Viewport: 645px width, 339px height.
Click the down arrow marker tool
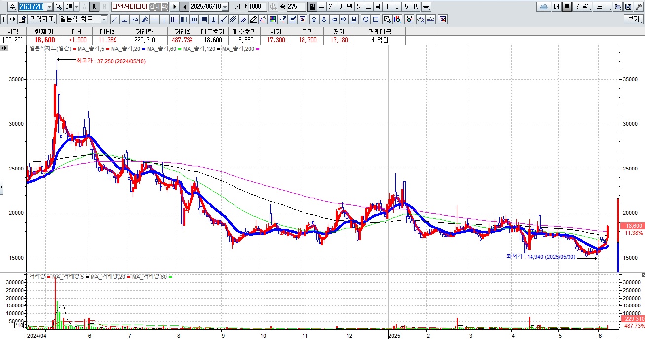click(324, 19)
